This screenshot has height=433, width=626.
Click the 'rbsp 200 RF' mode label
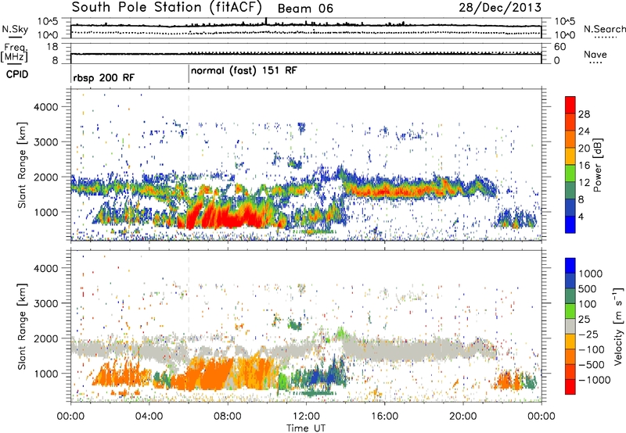click(104, 77)
